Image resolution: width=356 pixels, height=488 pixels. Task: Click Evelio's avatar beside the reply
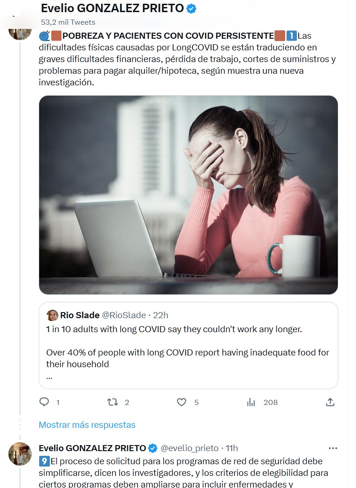pyautogui.click(x=20, y=453)
